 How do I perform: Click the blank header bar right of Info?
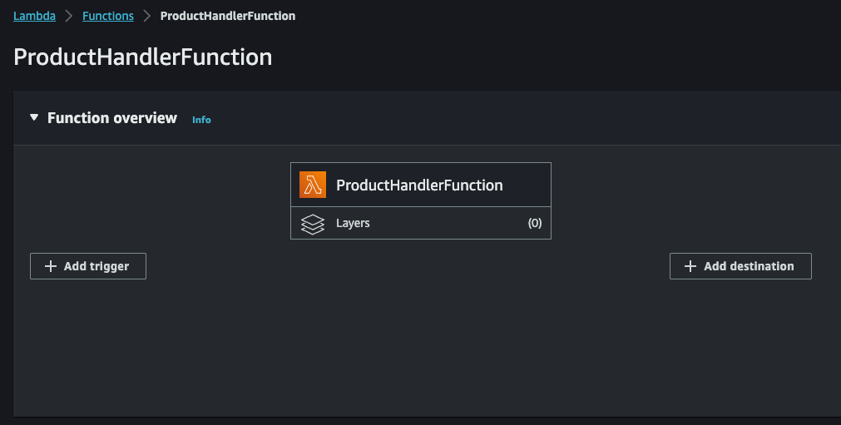[x=526, y=118]
